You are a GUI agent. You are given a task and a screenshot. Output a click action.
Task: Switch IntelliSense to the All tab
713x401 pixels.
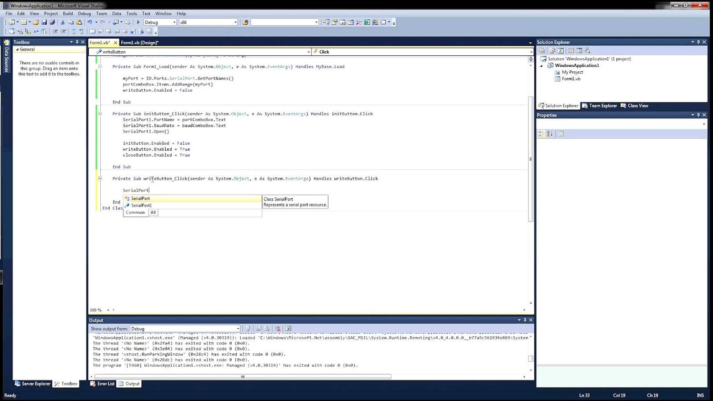tap(153, 213)
